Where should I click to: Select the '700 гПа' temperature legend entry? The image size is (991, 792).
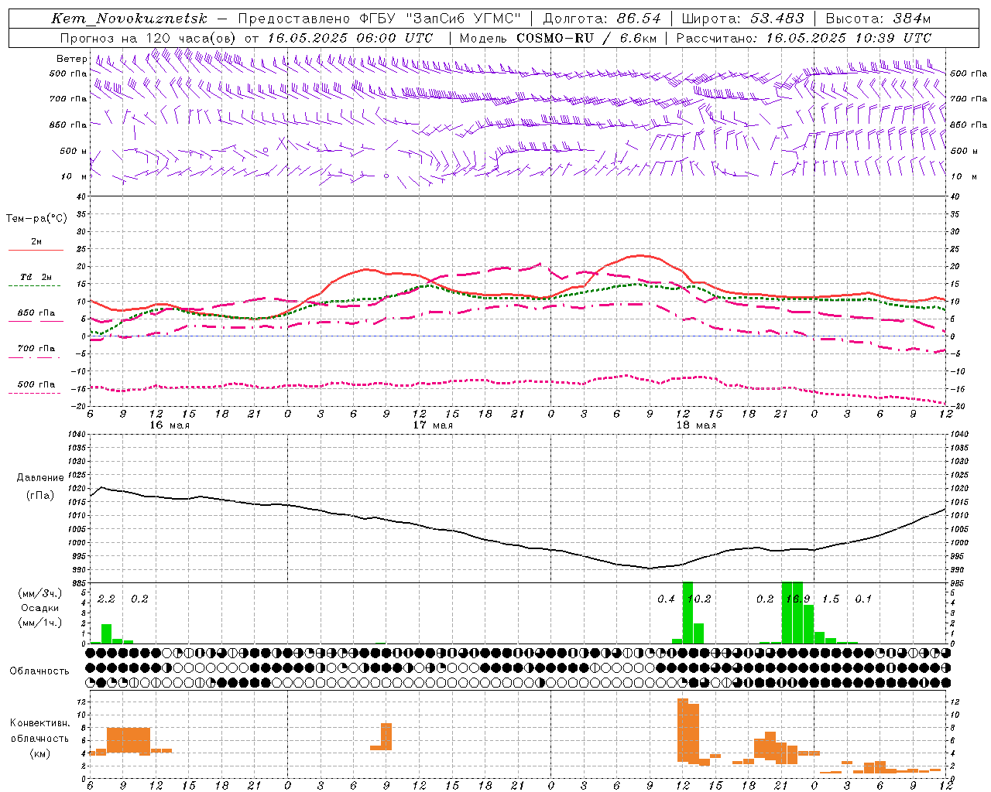pos(36,349)
